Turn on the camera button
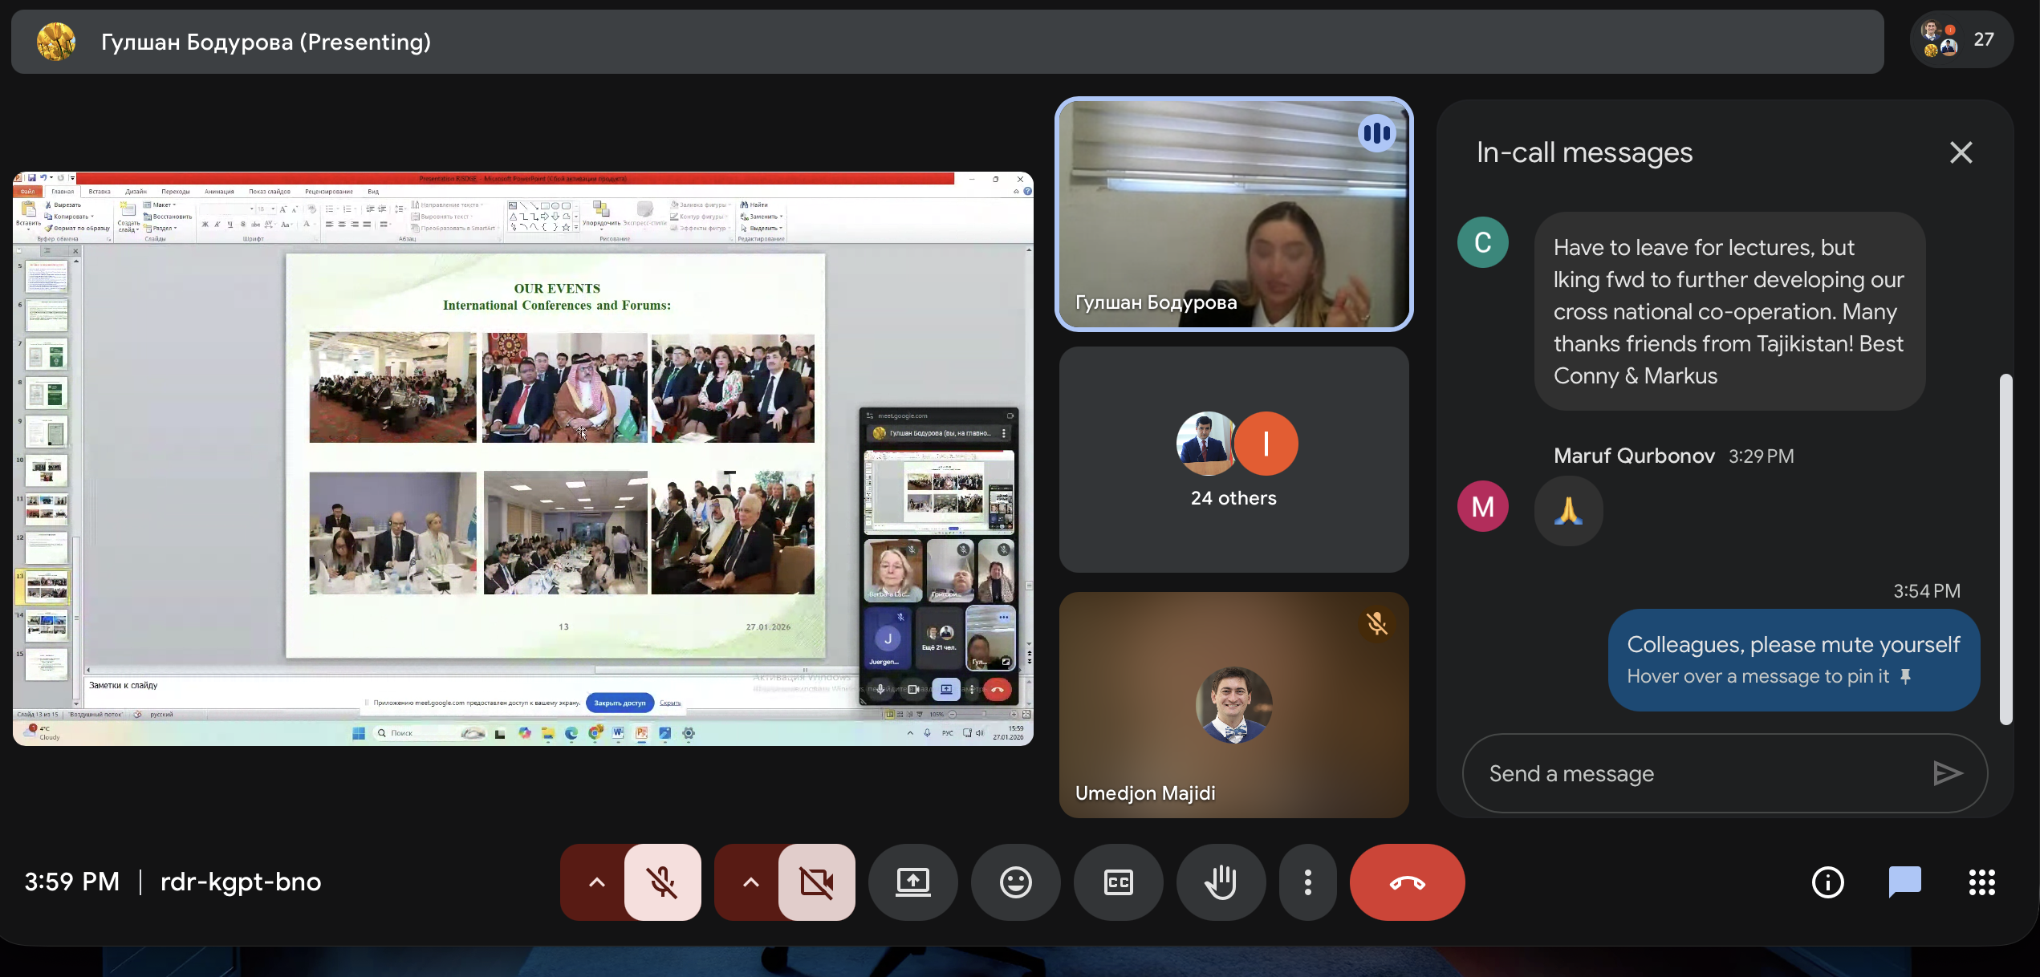Image resolution: width=2040 pixels, height=977 pixels. tap(816, 882)
